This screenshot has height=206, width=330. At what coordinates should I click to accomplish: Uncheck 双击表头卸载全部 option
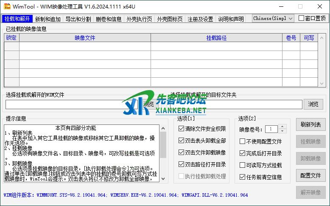click(182, 141)
